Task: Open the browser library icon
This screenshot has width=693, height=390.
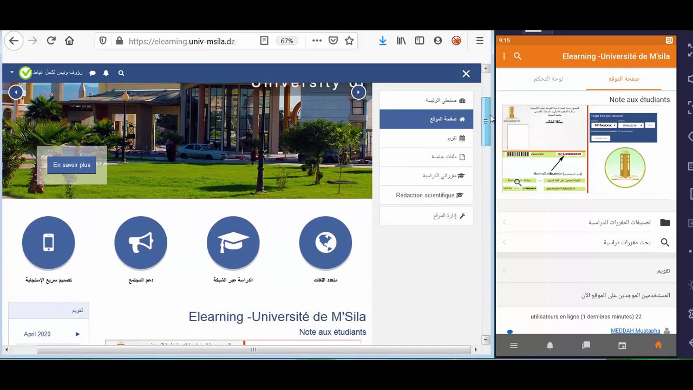Action: pyautogui.click(x=401, y=41)
